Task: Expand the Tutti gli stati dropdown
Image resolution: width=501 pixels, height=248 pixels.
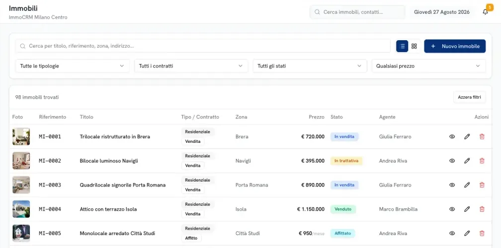Action: pos(310,66)
